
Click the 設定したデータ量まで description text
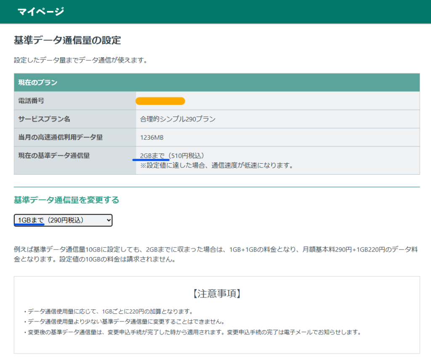[80, 60]
